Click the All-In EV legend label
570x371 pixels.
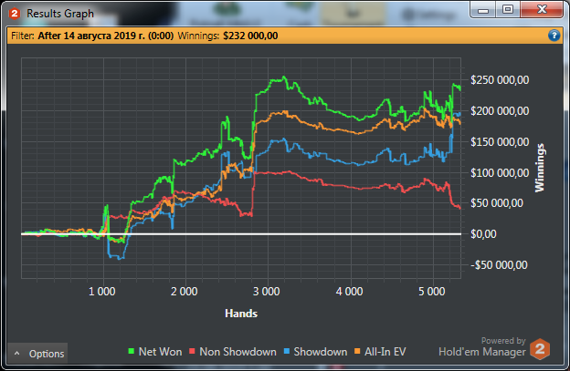[x=385, y=352]
